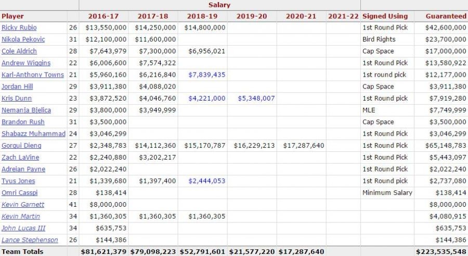Open Adreian Payne player link
The width and height of the screenshot is (468, 256).
tap(23, 169)
